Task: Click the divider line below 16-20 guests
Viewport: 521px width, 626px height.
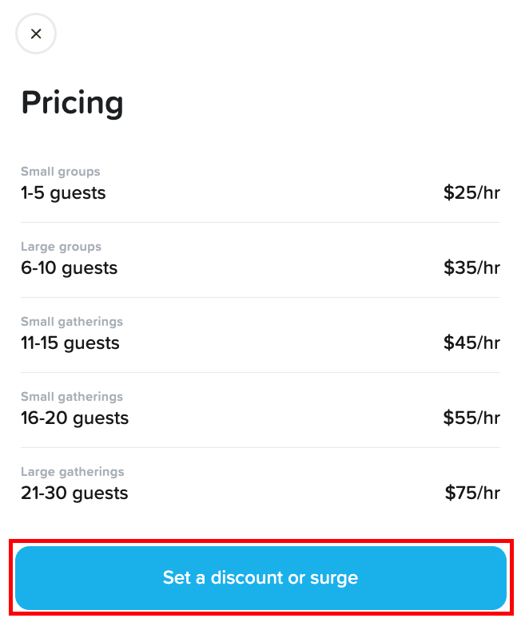Action: click(x=260, y=447)
